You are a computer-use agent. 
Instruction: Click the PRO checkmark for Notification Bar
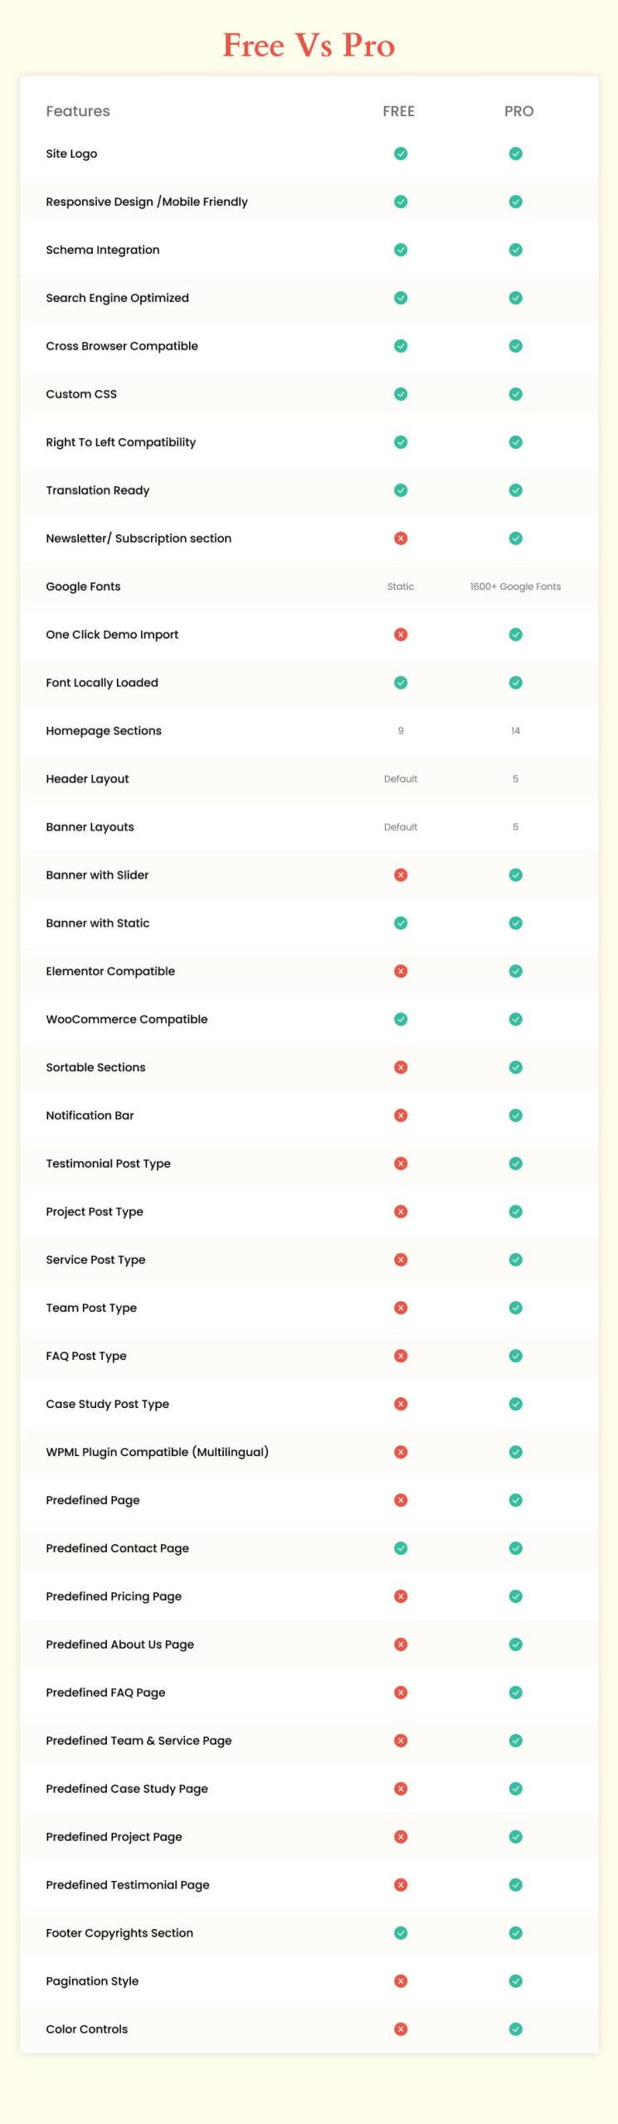point(515,1115)
